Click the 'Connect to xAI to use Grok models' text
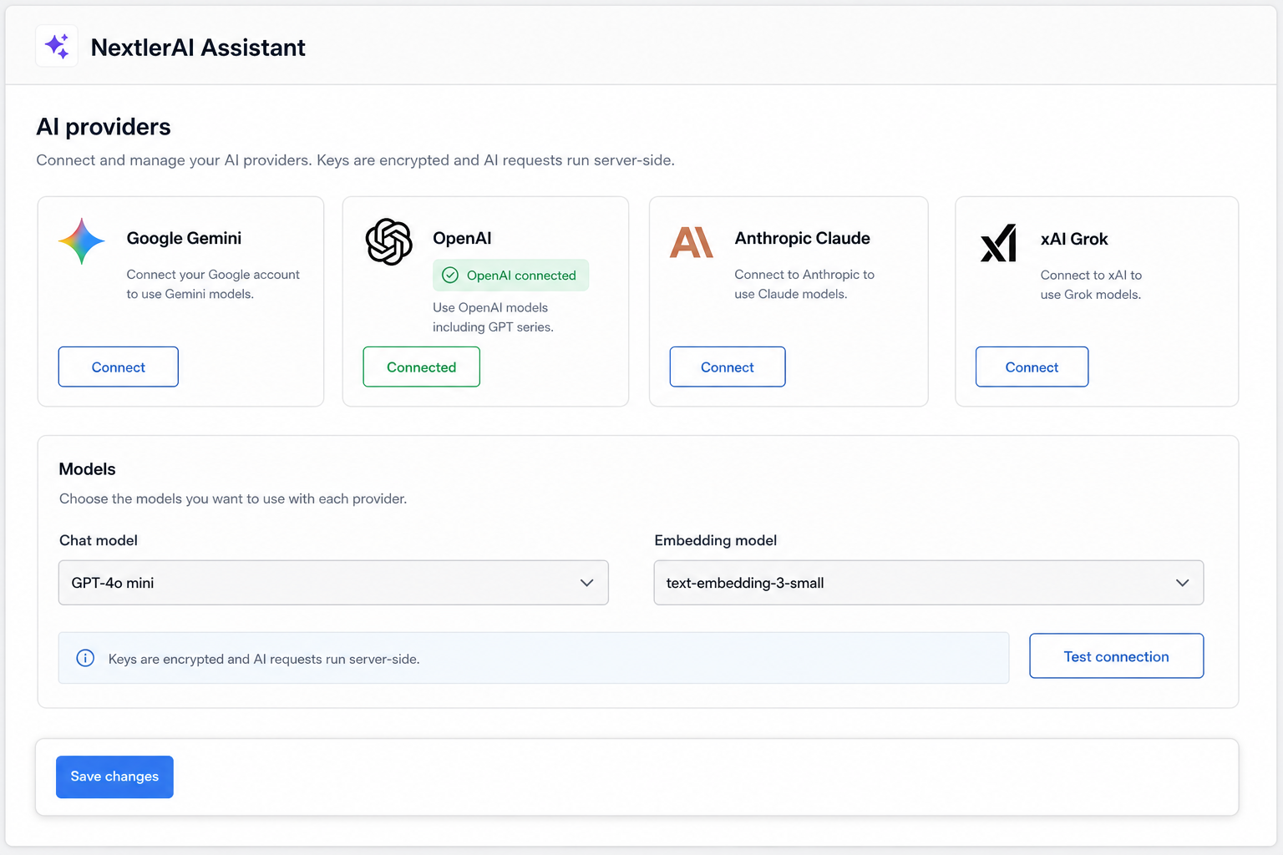The image size is (1283, 855). [1091, 285]
